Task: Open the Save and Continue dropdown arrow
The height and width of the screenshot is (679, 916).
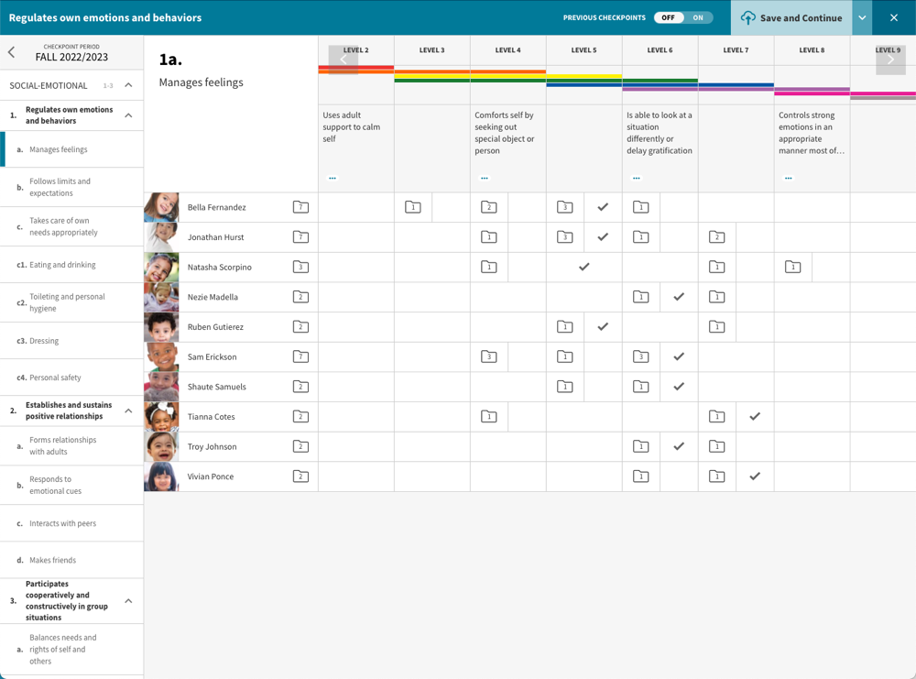Action: pyautogui.click(x=862, y=17)
